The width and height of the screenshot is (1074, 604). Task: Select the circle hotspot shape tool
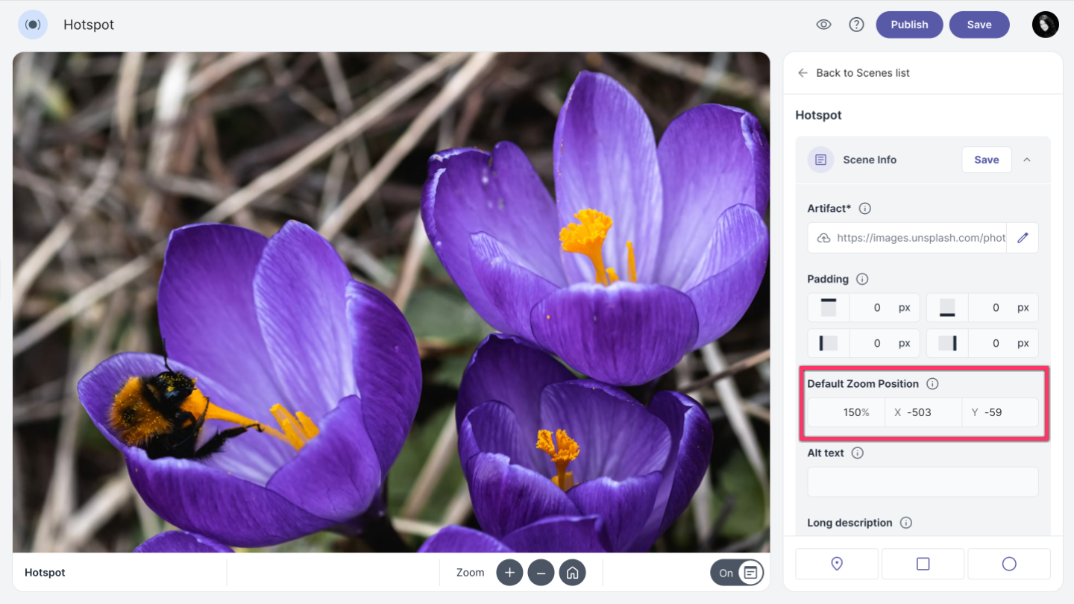tap(1009, 564)
